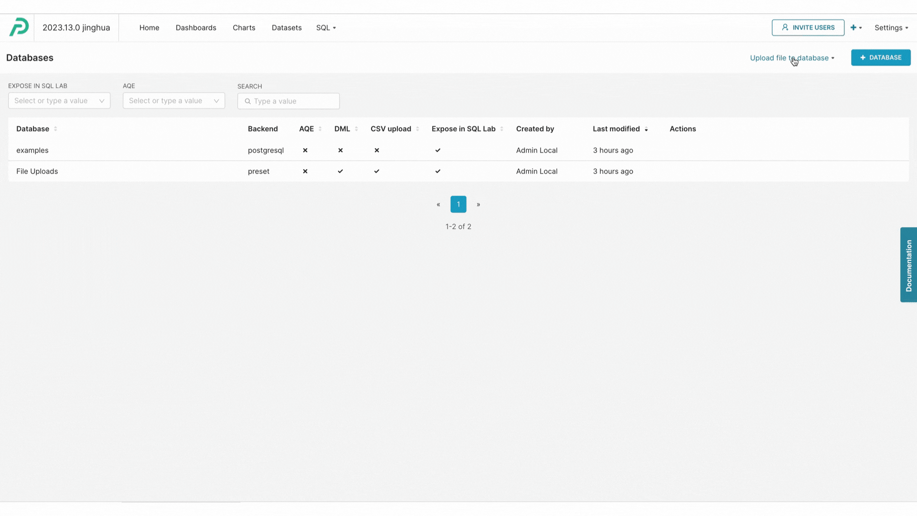
Task: Open the AQE filter dropdown
Action: (173, 101)
